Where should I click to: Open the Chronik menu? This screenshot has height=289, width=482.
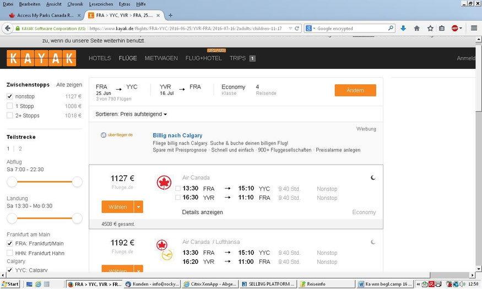(x=75, y=4)
